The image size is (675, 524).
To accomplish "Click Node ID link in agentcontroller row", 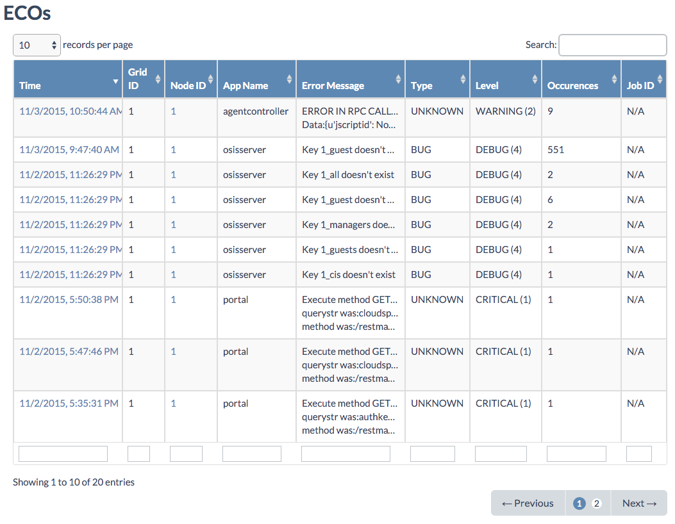I will coord(173,111).
